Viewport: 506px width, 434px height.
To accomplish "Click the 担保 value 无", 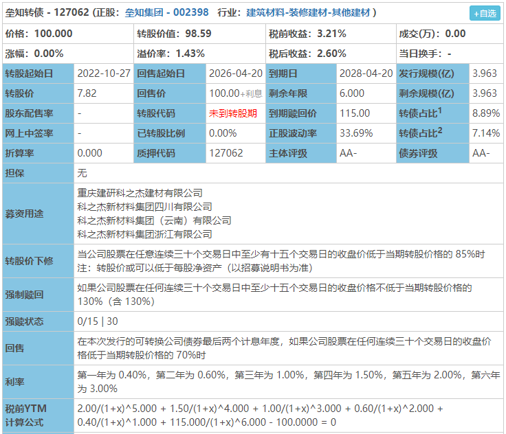I will (82, 173).
